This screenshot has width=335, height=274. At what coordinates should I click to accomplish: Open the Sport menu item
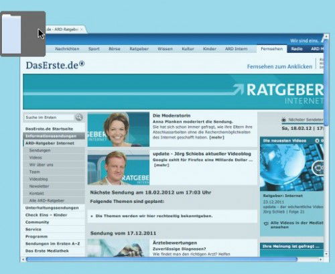94,49
